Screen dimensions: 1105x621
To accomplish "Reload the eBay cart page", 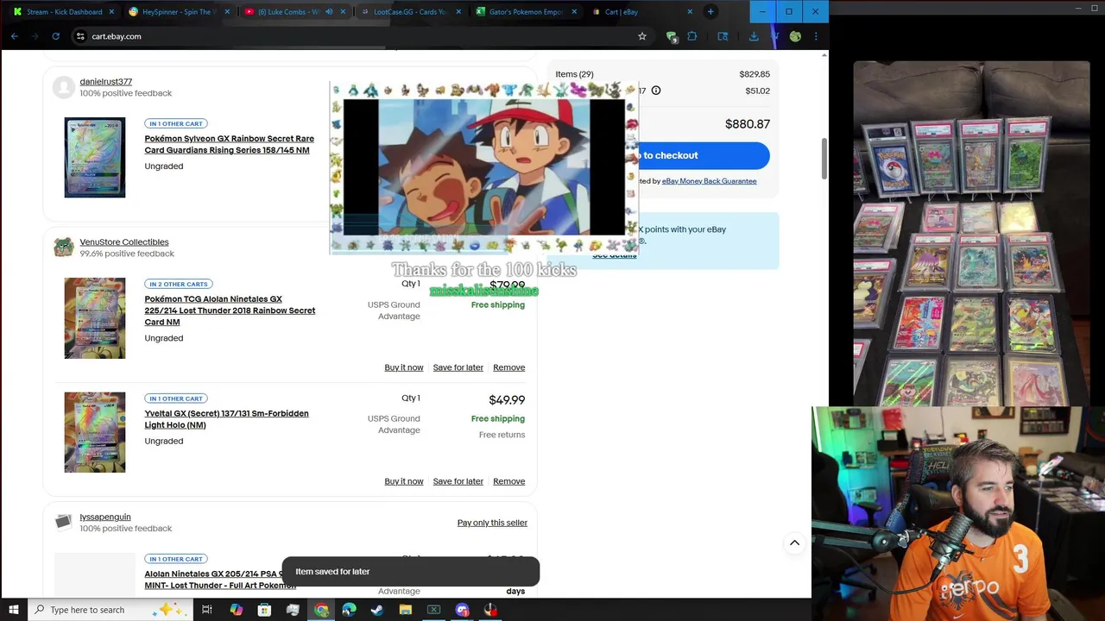I will pos(55,36).
